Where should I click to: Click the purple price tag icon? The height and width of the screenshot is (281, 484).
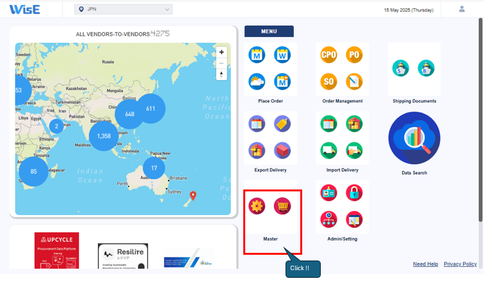point(282,124)
